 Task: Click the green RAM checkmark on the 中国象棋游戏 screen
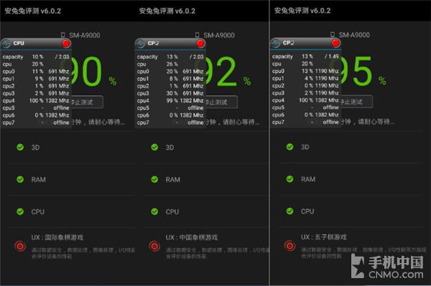(154, 179)
